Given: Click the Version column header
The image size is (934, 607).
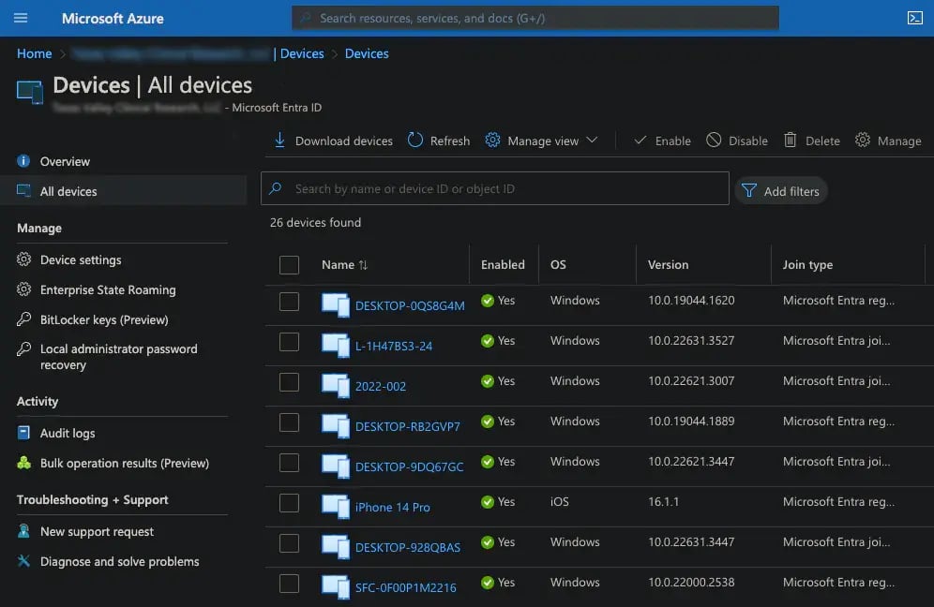Looking at the screenshot, I should (x=669, y=265).
